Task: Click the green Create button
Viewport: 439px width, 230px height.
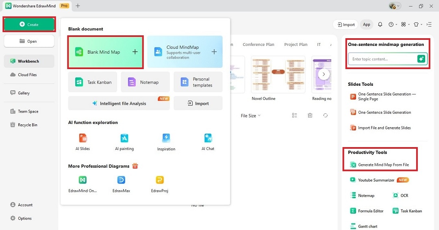Action: pyautogui.click(x=29, y=24)
